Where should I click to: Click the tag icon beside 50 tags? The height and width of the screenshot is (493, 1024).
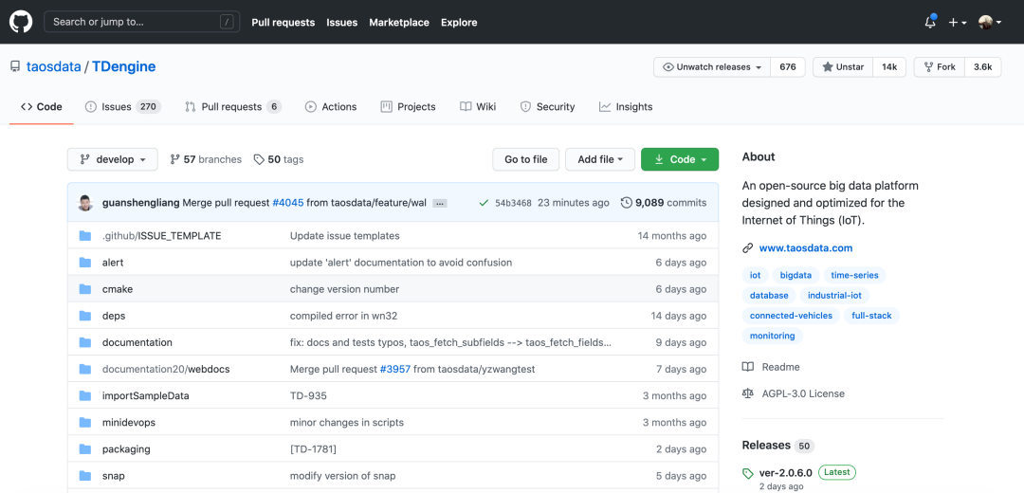point(259,159)
